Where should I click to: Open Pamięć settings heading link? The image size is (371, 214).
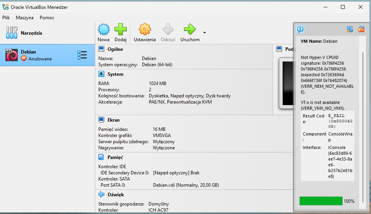click(115, 157)
